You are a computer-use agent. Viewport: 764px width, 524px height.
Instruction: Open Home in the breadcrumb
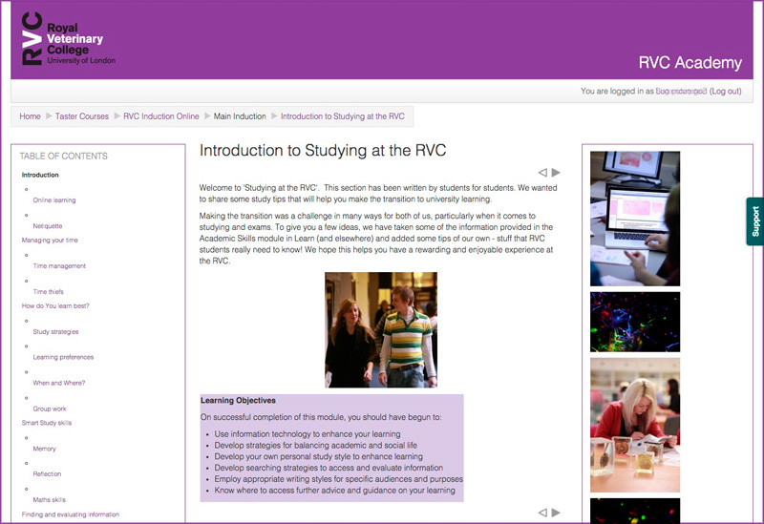(x=30, y=116)
